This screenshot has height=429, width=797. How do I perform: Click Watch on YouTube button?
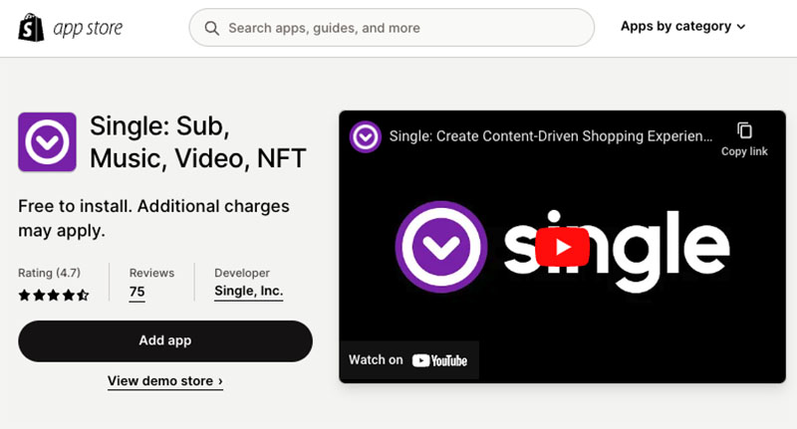click(x=408, y=360)
